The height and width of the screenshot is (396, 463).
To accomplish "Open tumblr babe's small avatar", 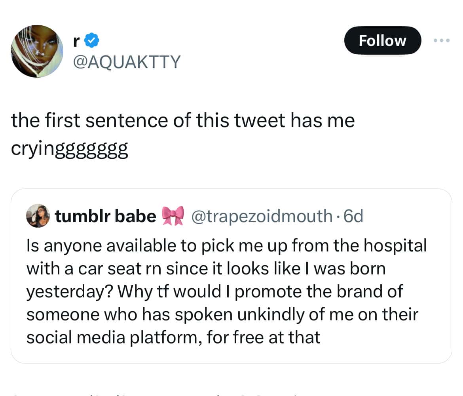I will coord(38,216).
